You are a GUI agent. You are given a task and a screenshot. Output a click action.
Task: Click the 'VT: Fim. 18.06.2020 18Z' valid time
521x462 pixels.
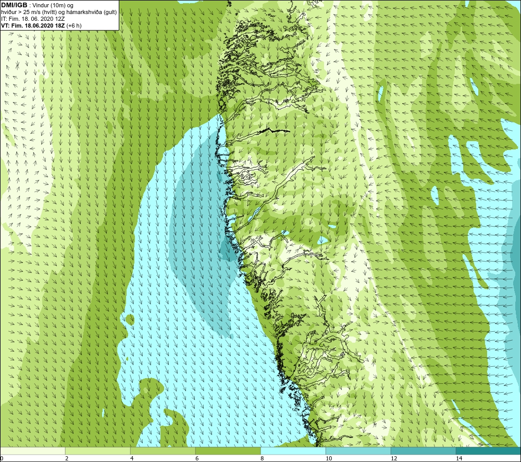point(33,26)
